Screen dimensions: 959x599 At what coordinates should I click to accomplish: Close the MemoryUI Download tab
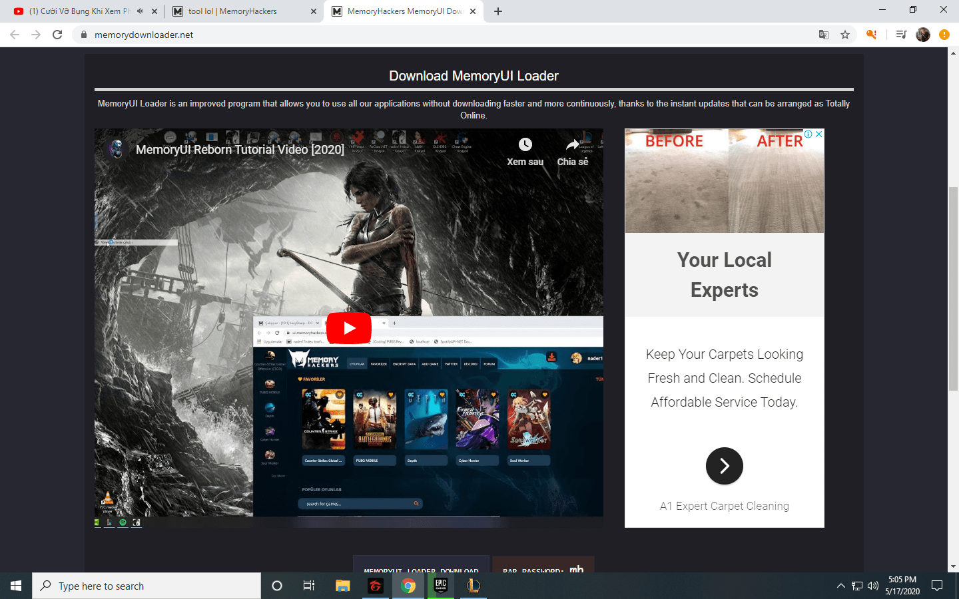tap(473, 11)
